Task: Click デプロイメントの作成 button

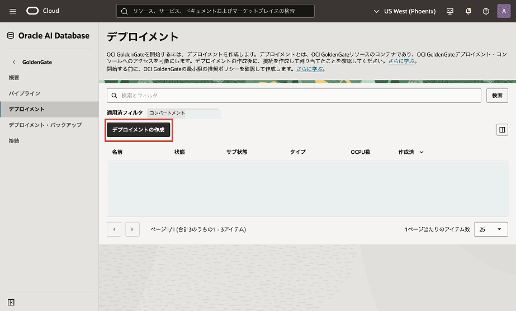Action: pyautogui.click(x=138, y=130)
